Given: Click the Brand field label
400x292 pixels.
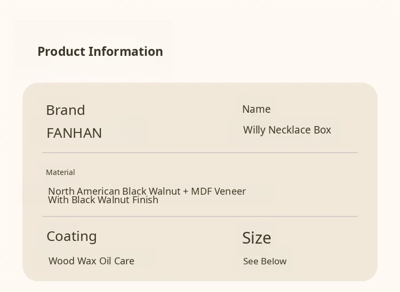Looking at the screenshot, I should tap(66, 110).
